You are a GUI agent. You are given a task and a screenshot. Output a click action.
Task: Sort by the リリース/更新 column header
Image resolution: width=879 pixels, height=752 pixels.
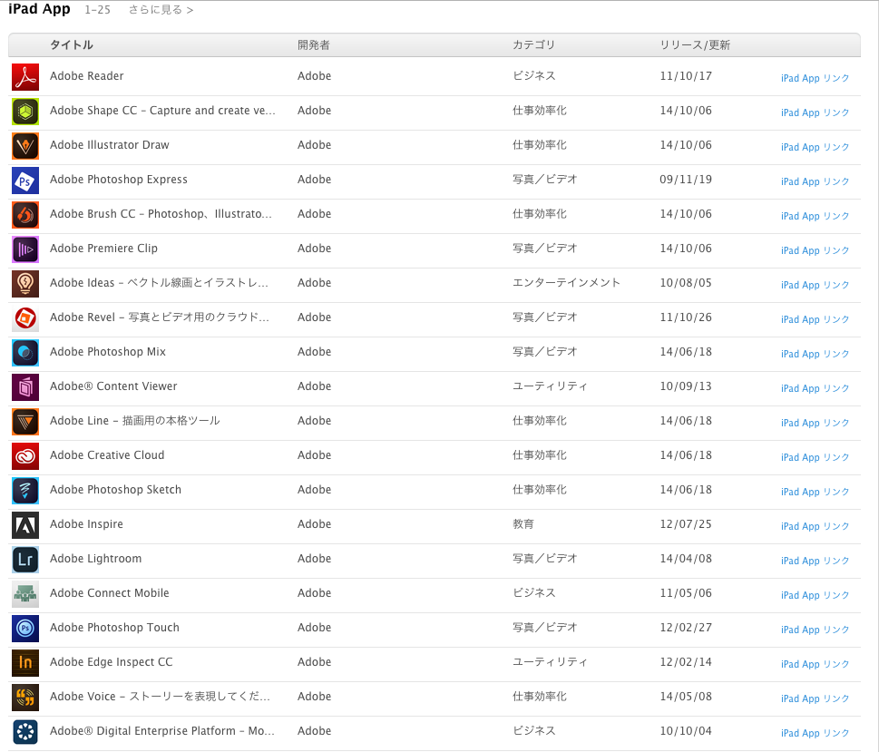click(x=695, y=44)
